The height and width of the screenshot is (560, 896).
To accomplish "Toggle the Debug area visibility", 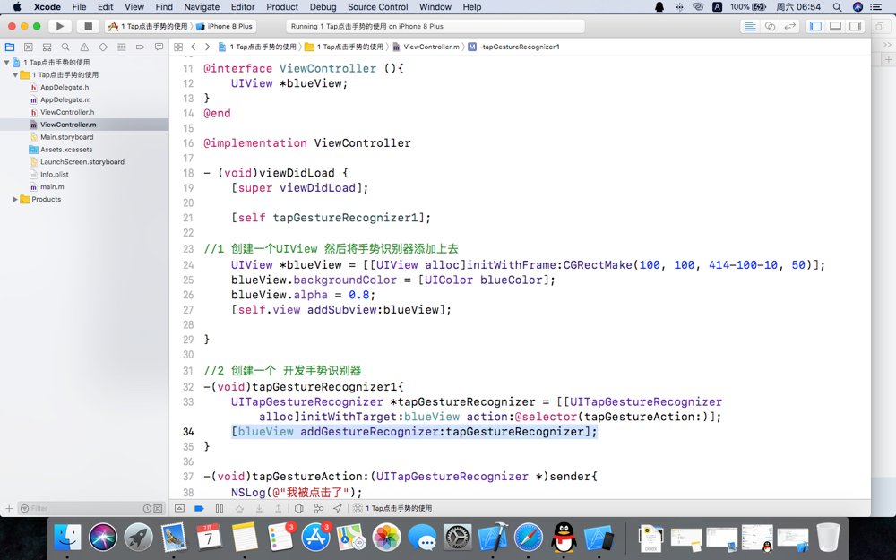I will coord(835,26).
